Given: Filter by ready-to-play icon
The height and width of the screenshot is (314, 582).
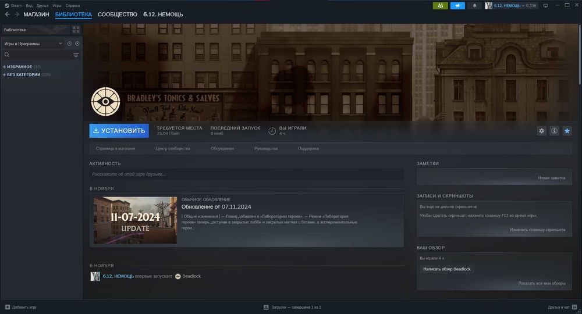Looking at the screenshot, I should (77, 44).
